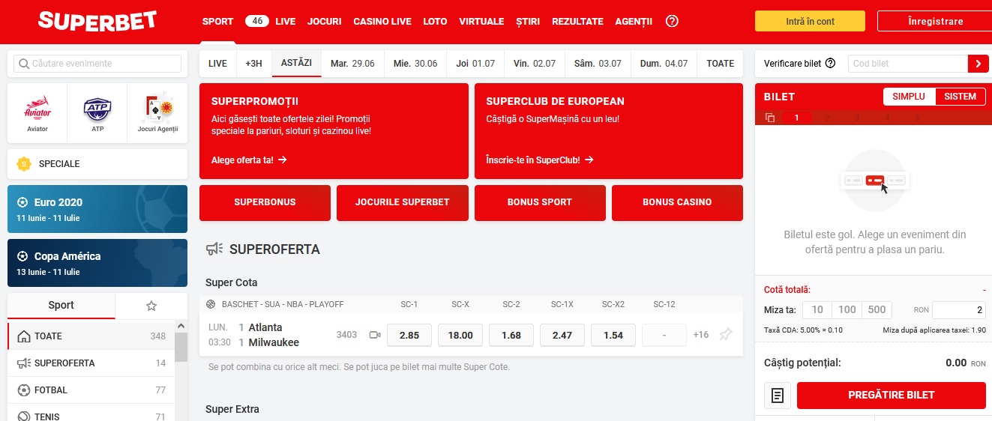Select bet slip tab 3

(856, 118)
